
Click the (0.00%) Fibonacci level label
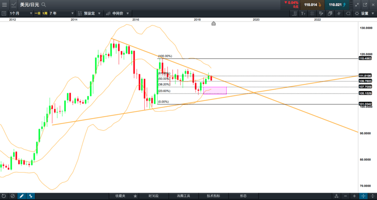pos(163,102)
